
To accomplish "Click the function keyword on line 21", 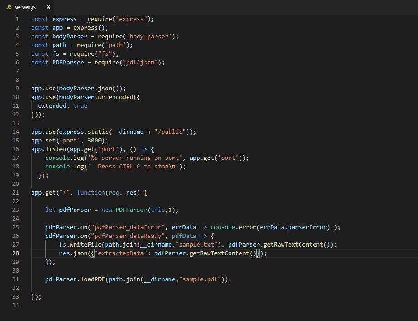I will coord(91,193).
